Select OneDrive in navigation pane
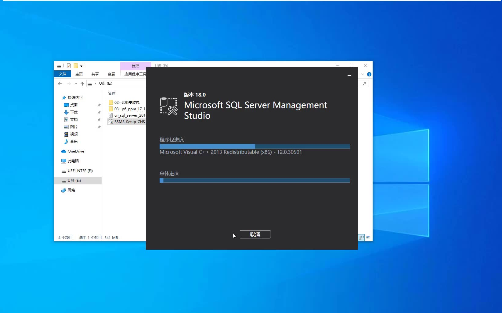The image size is (502, 313). point(73,151)
